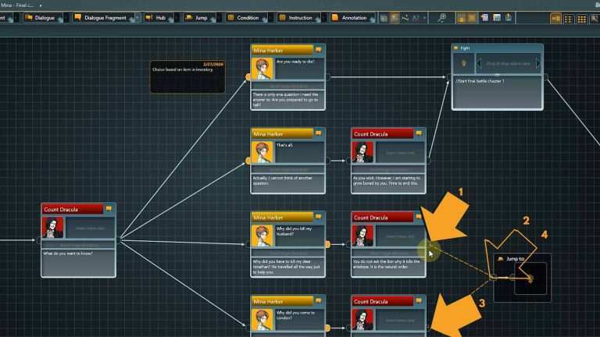This screenshot has height=337, width=600.
Task: Click the first icon after the Annotation tool
Action: pyautogui.click(x=384, y=18)
